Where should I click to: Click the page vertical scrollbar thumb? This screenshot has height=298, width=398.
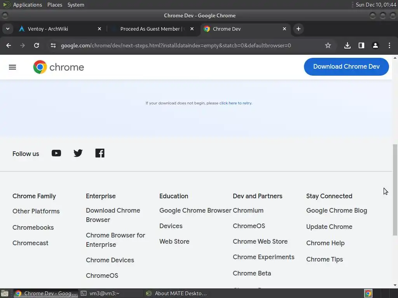[395, 190]
